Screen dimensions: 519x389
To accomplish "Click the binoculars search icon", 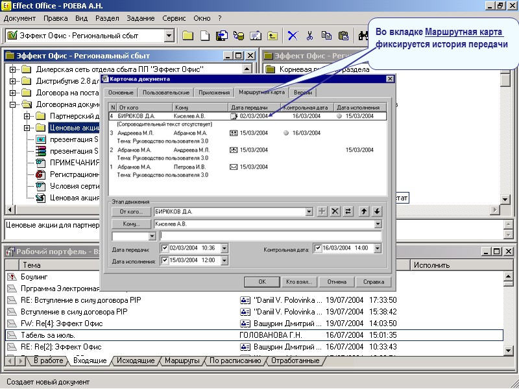I will (x=363, y=36).
